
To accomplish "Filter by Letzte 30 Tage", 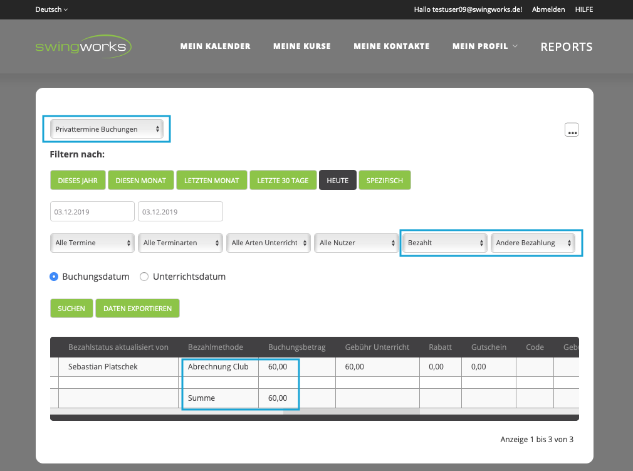I will (x=283, y=181).
